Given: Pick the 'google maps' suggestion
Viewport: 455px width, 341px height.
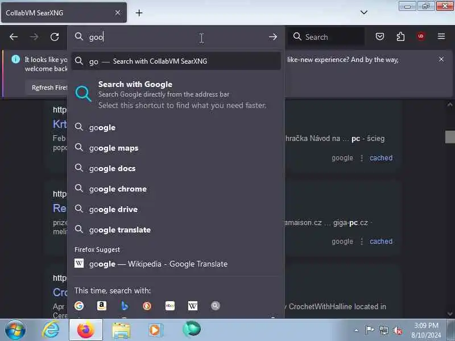Looking at the screenshot, I should pos(176,148).
